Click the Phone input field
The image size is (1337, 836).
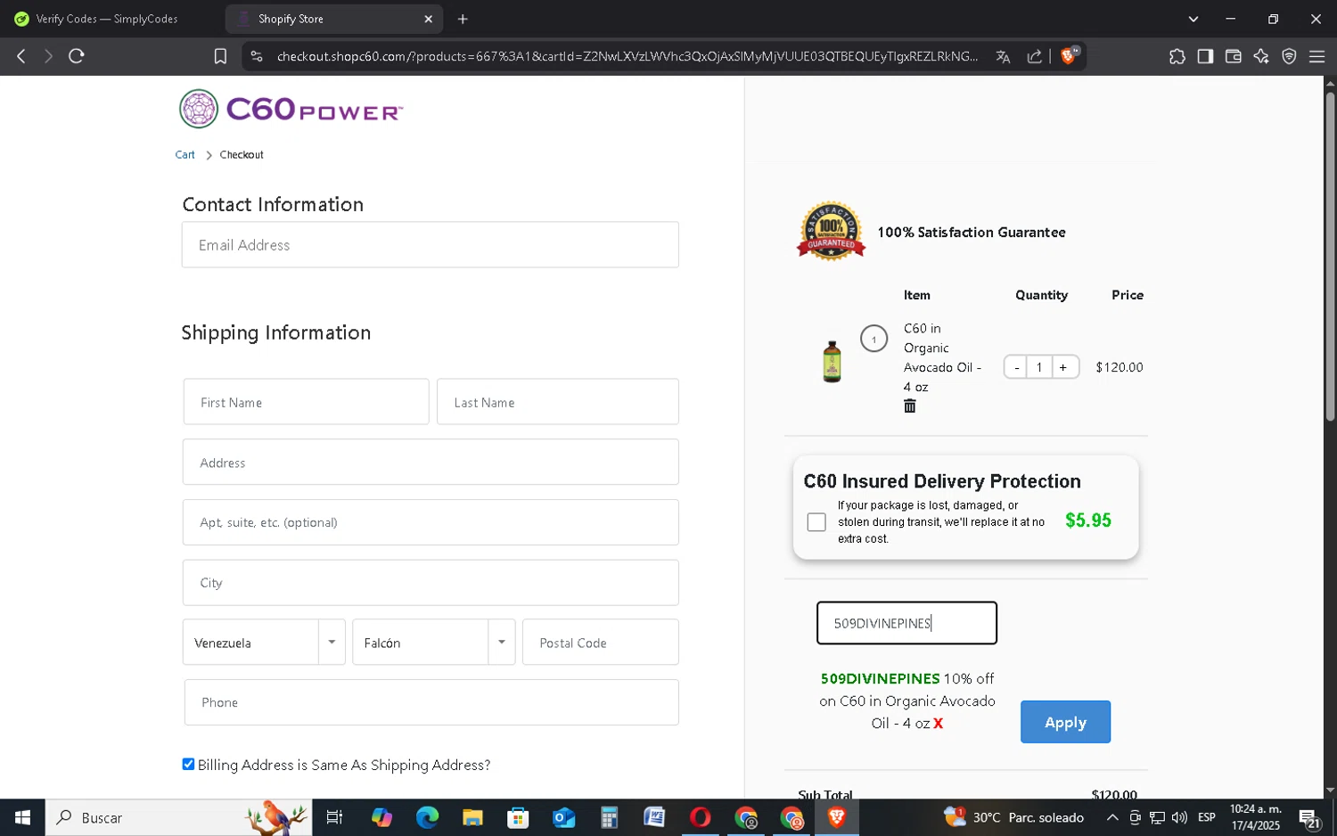431,702
